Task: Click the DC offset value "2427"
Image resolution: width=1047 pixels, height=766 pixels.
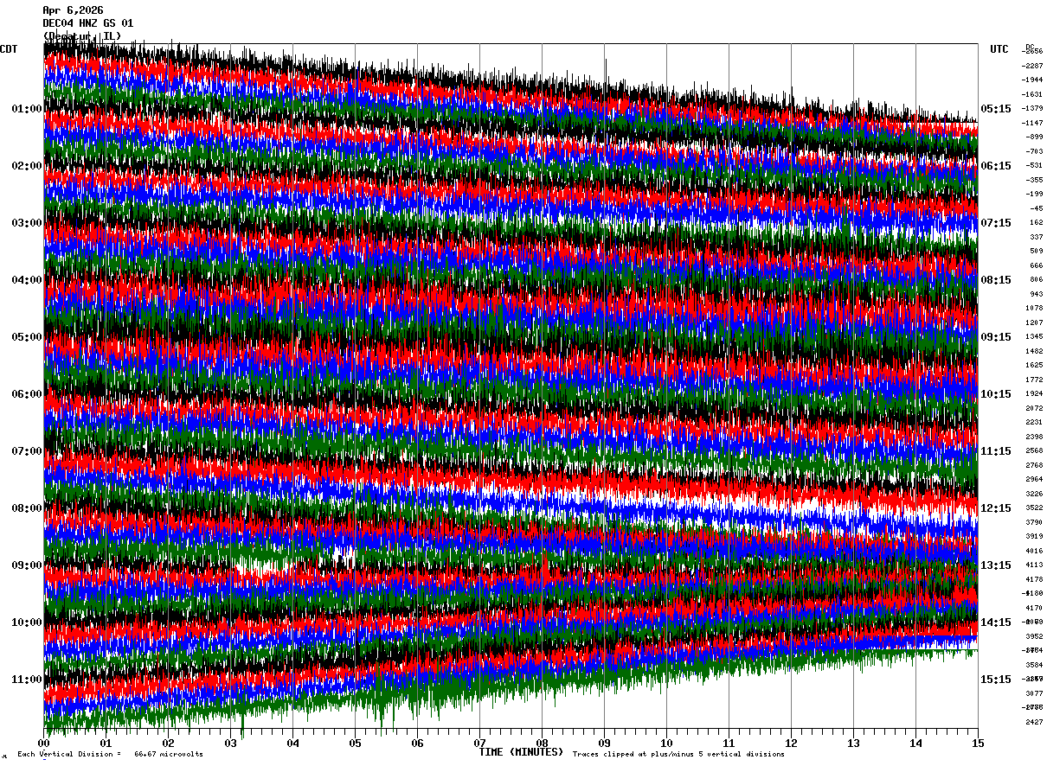Action: point(1034,722)
